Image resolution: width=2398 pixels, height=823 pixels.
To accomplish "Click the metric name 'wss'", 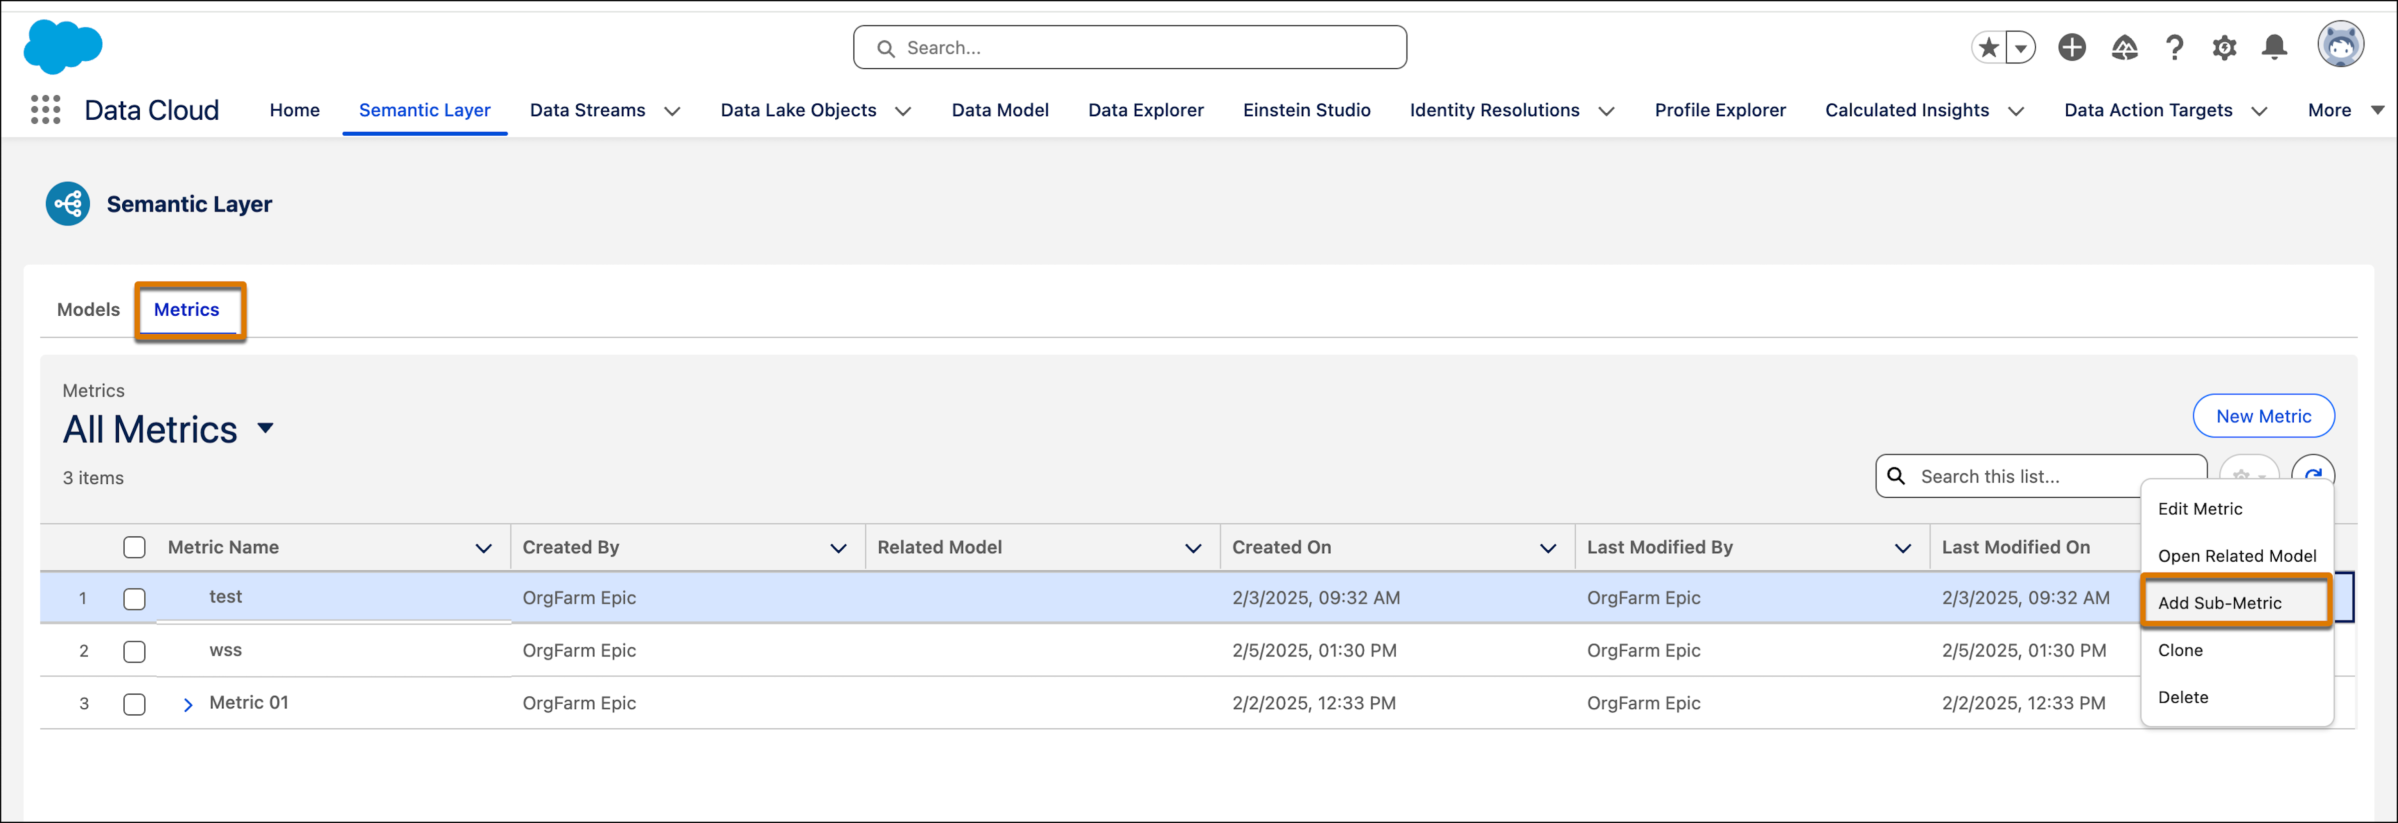I will tap(225, 650).
